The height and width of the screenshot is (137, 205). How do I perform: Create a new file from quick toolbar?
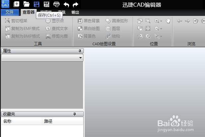16,4
